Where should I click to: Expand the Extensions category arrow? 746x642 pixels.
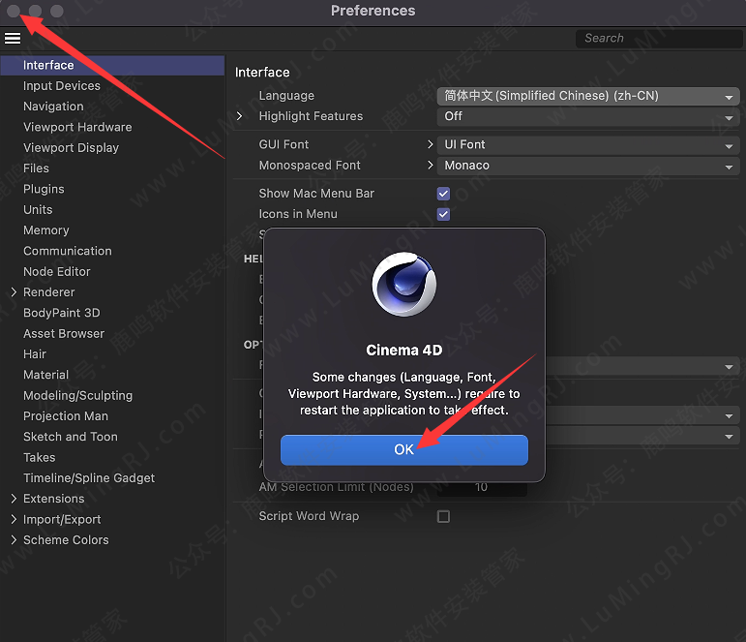pyautogui.click(x=14, y=499)
